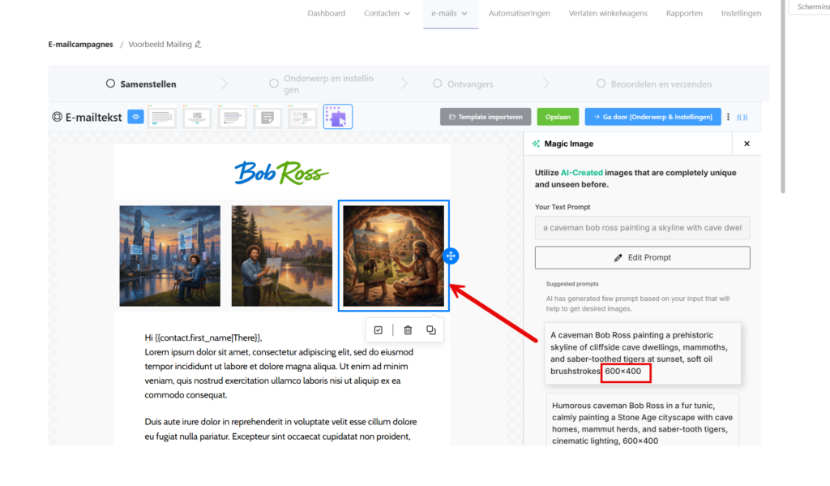The width and height of the screenshot is (830, 486).
Task: Click the Edit Prompt button
Action: tap(642, 257)
